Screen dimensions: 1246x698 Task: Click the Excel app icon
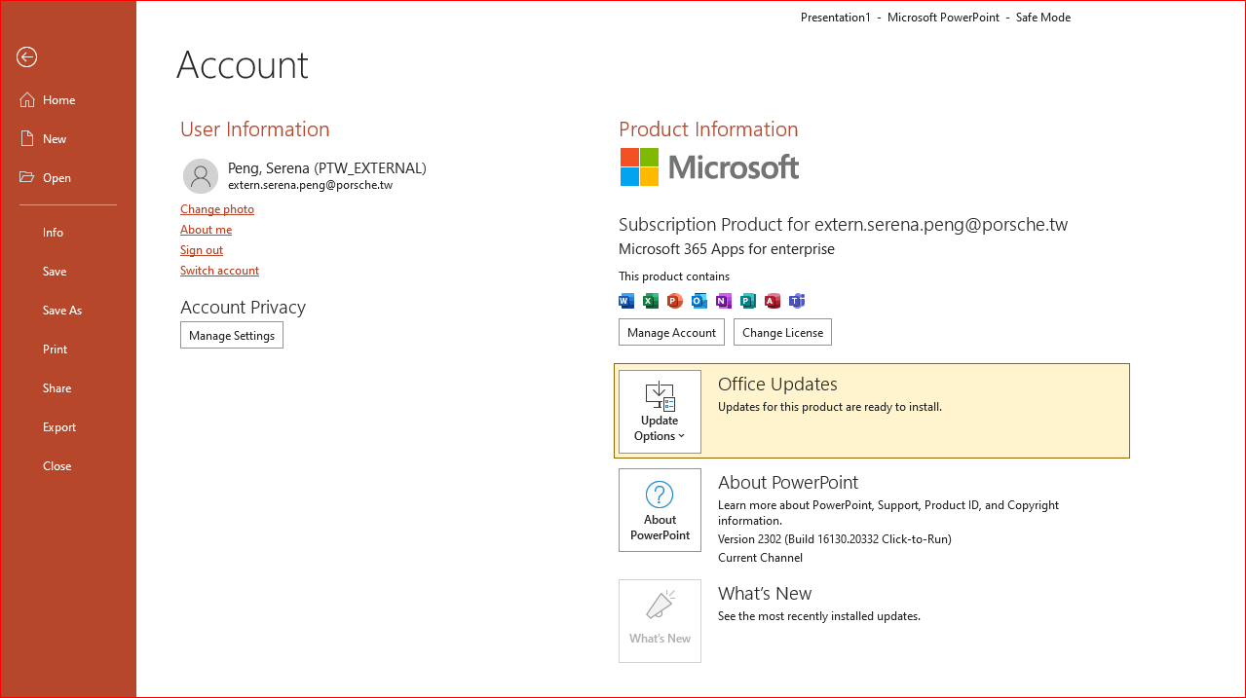tap(651, 301)
